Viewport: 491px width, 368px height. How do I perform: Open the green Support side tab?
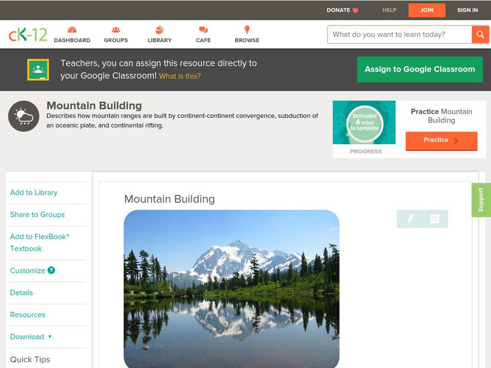point(481,200)
